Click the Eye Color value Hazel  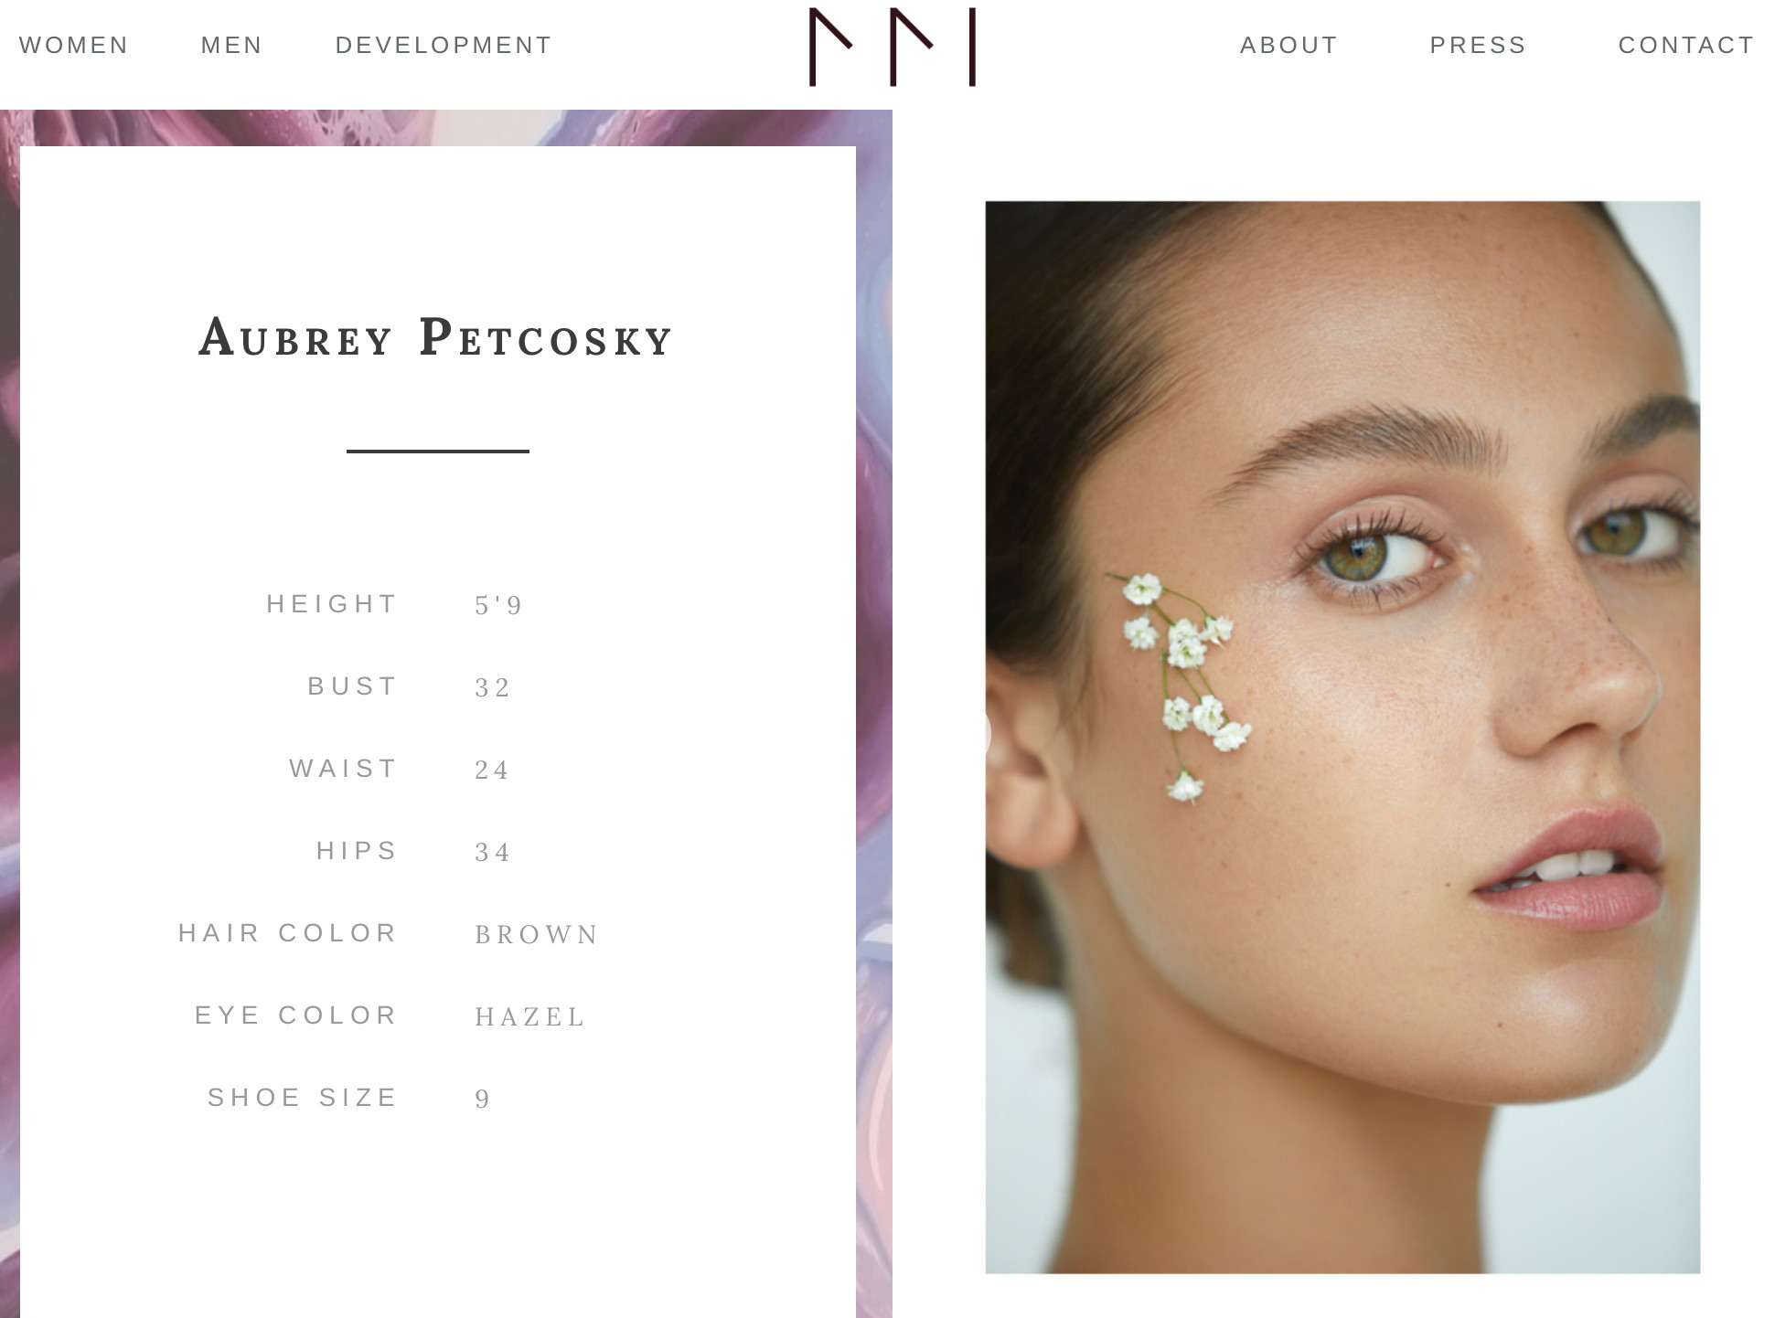(530, 1016)
